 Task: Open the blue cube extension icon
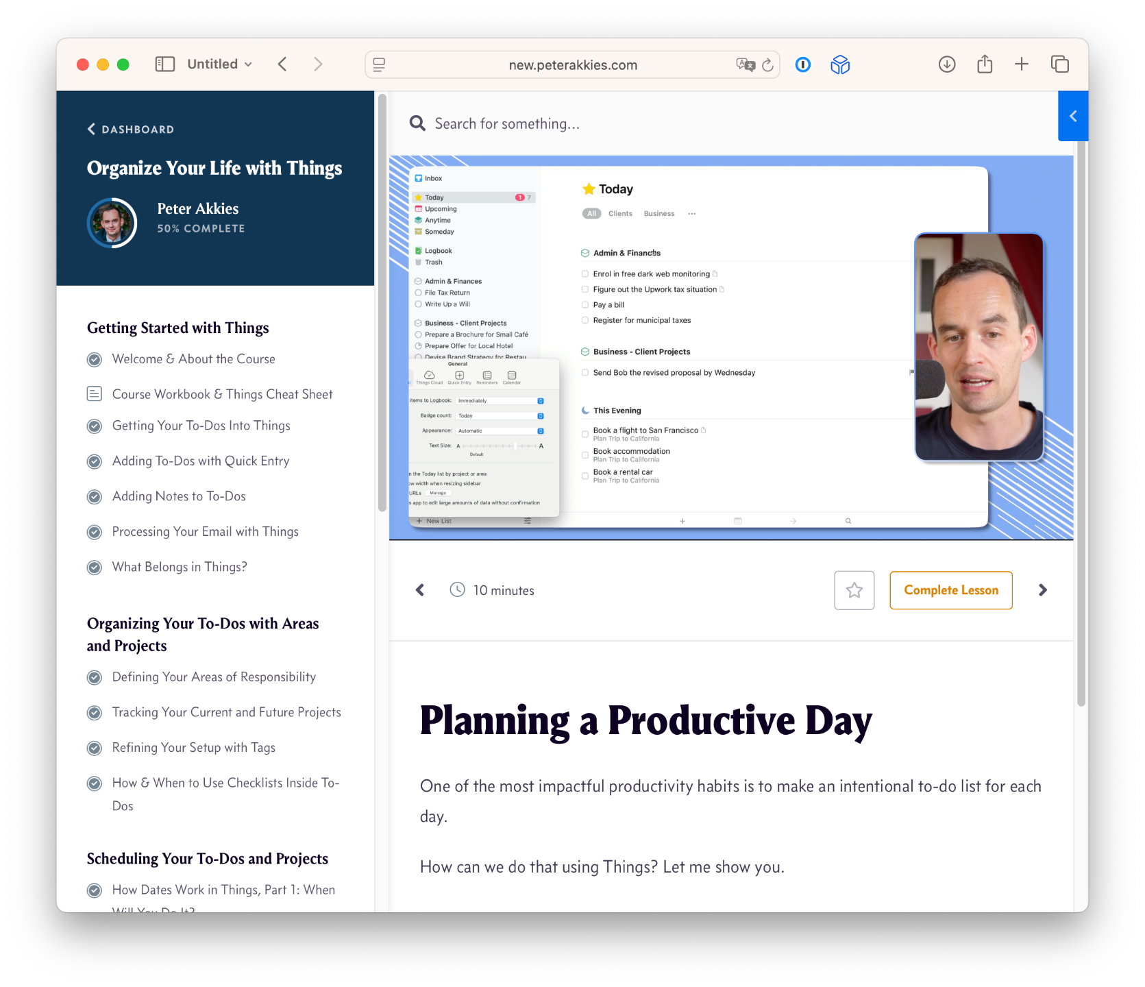[840, 65]
